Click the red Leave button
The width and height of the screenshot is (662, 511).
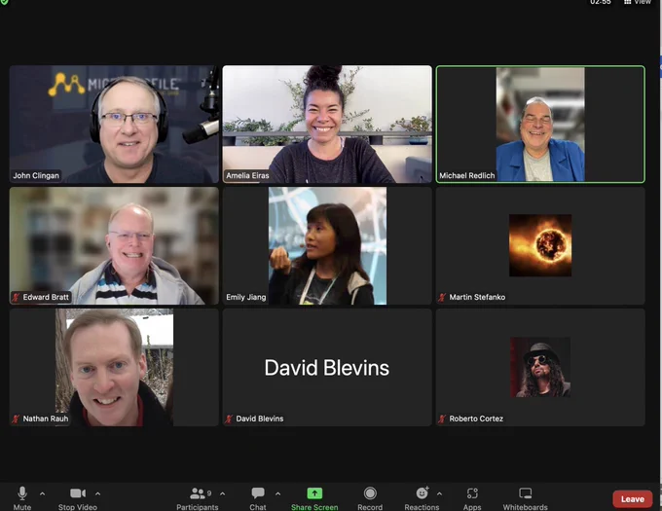click(633, 499)
